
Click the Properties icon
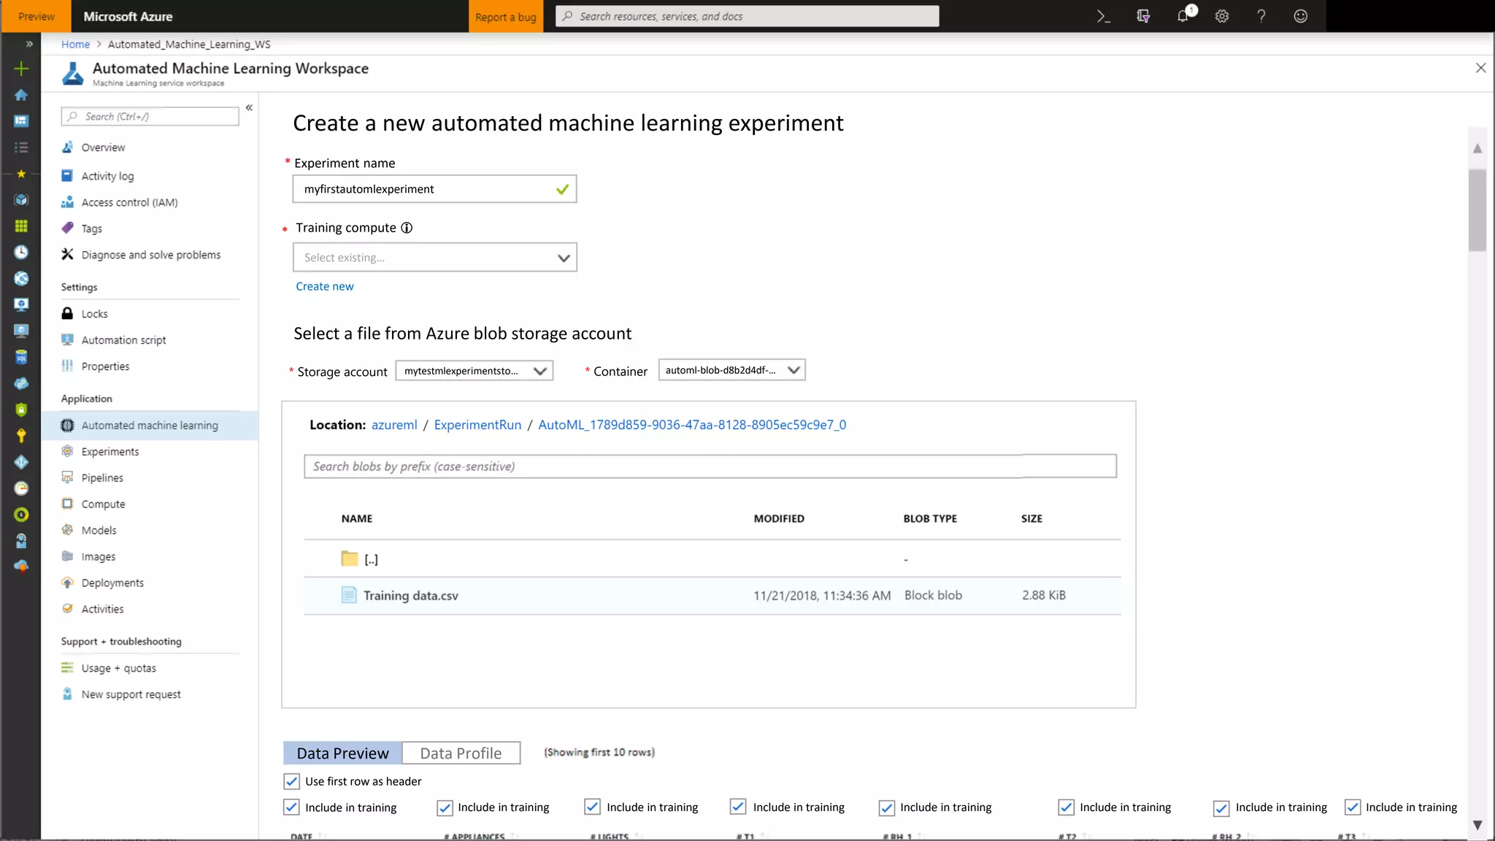pos(67,366)
